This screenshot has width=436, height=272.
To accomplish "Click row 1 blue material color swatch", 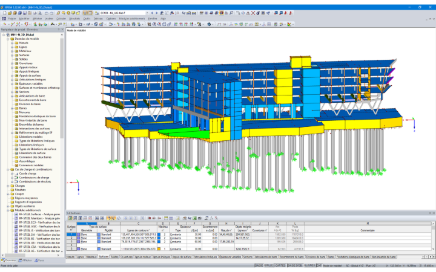I will [159, 235].
